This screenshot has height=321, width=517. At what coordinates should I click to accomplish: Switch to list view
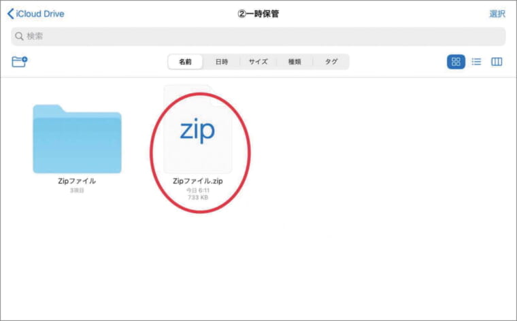pos(476,62)
